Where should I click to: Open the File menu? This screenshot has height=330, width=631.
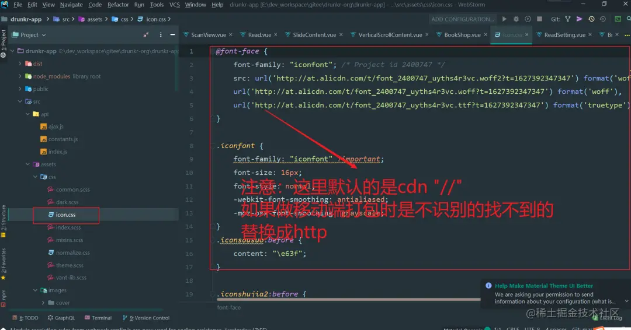pyautogui.click(x=18, y=5)
